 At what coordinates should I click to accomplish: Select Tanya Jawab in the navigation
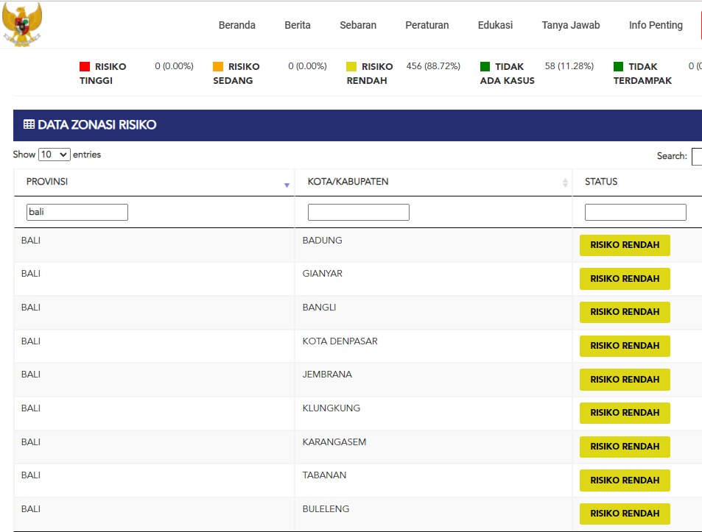coord(571,25)
